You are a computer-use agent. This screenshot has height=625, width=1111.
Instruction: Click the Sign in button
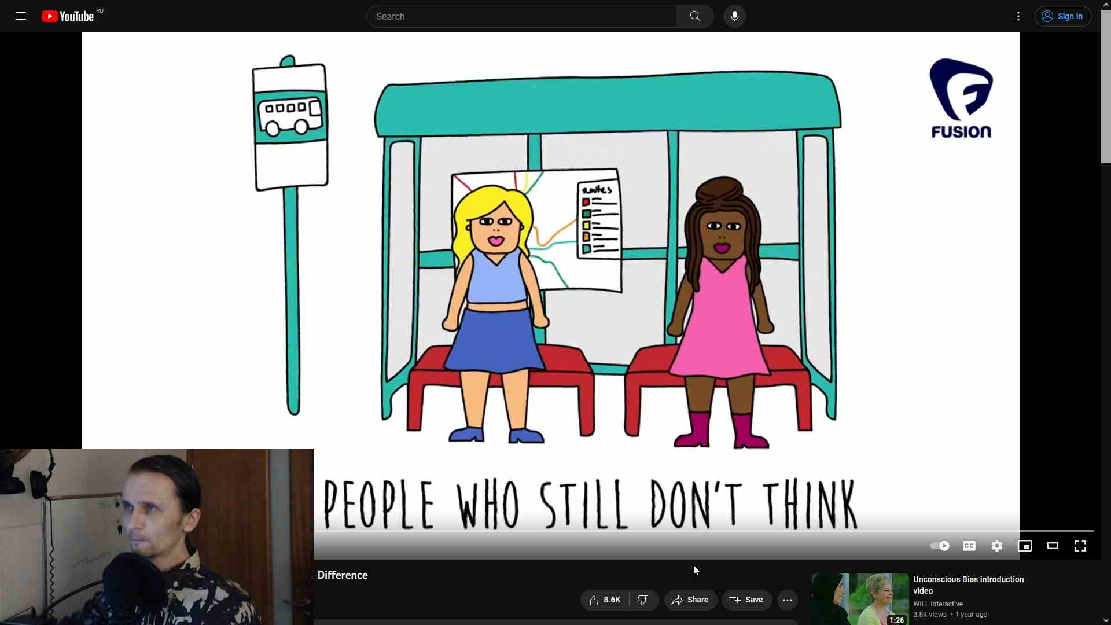[x=1062, y=16]
